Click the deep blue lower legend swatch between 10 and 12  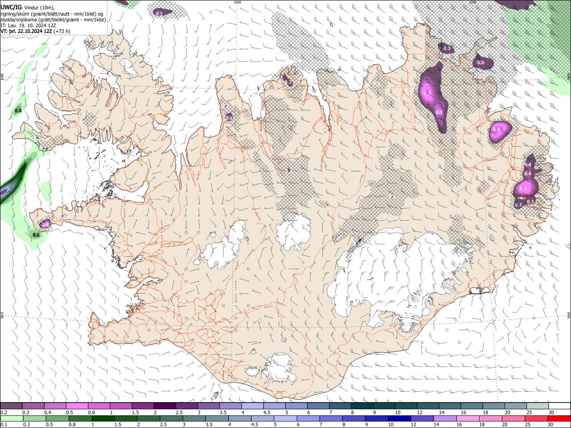(400, 419)
